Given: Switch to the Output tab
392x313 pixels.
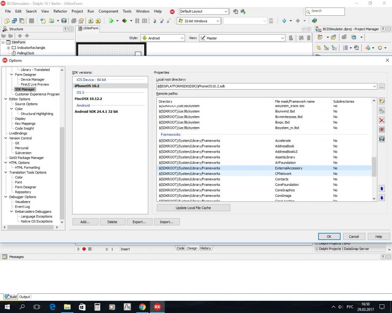Looking at the screenshot, I should click(24, 297).
